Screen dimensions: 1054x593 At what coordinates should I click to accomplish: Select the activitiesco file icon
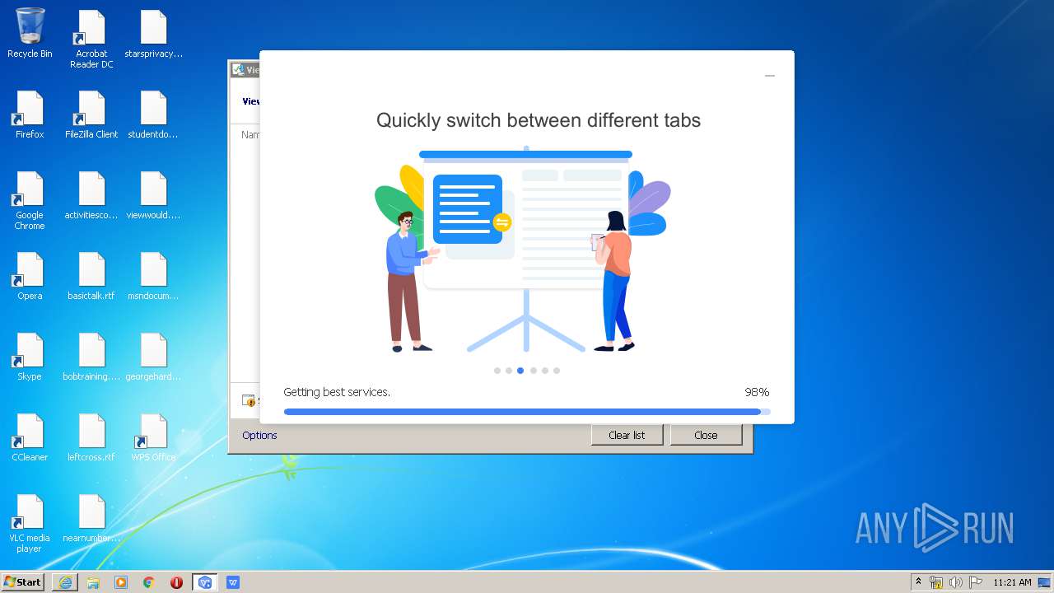point(91,195)
